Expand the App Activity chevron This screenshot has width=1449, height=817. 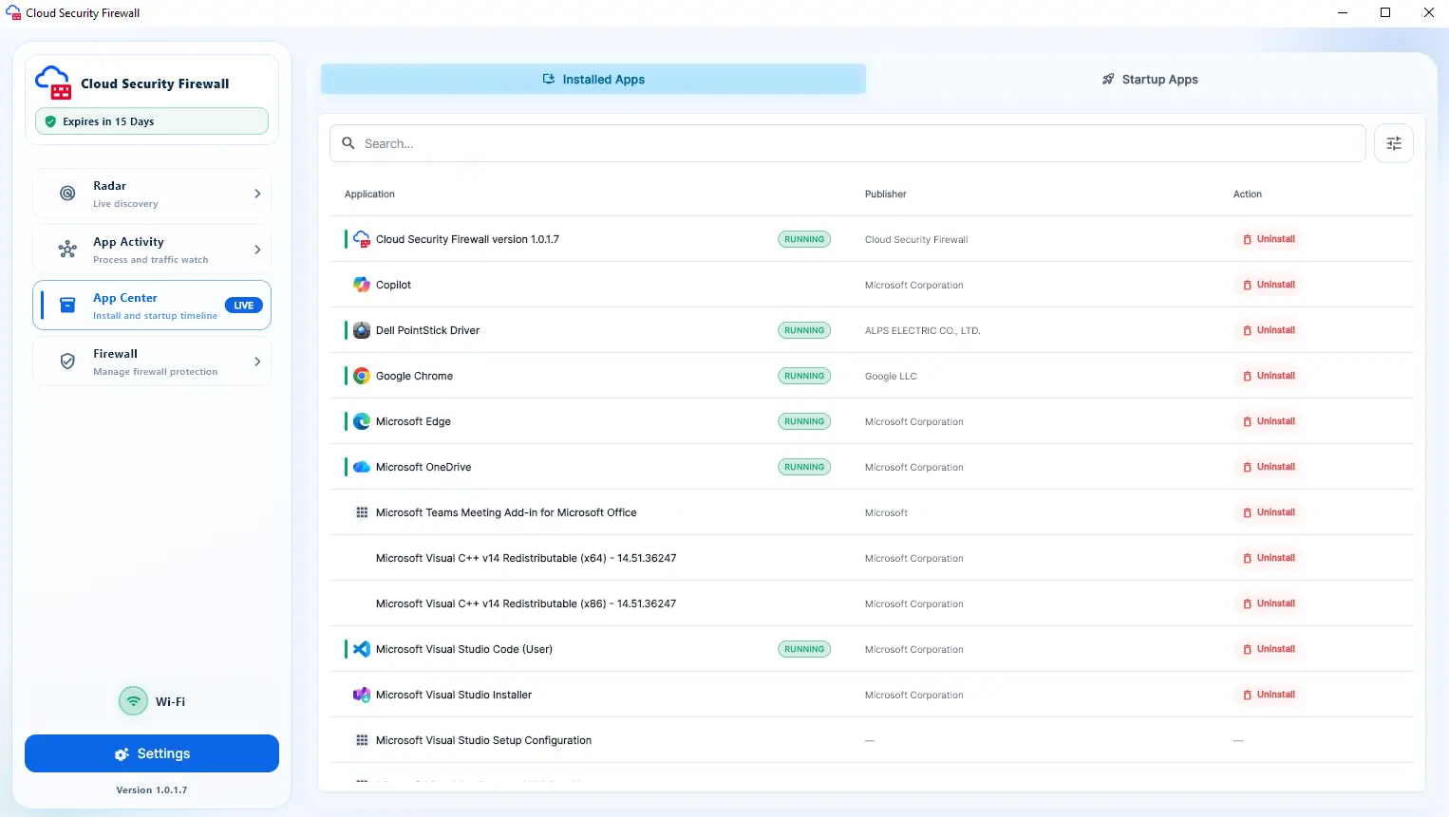click(257, 250)
